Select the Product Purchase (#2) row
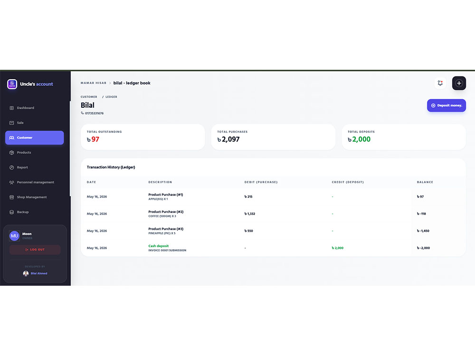475x356 pixels. 273,214
